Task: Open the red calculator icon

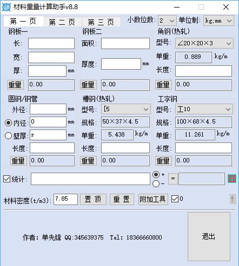Action: (231, 179)
